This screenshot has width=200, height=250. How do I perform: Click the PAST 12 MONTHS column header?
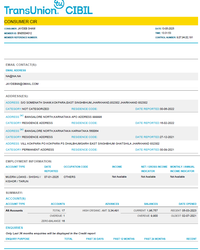tap(124, 239)
